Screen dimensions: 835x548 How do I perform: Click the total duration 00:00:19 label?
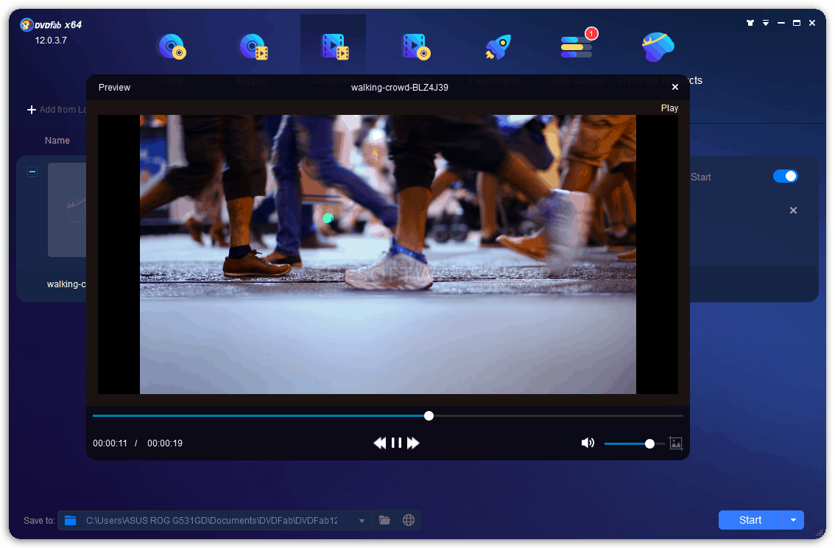point(165,443)
